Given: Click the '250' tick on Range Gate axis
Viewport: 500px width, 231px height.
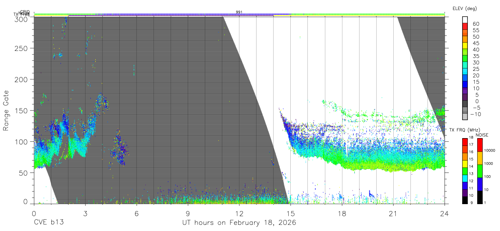Looking at the screenshot, I should (x=21, y=48).
